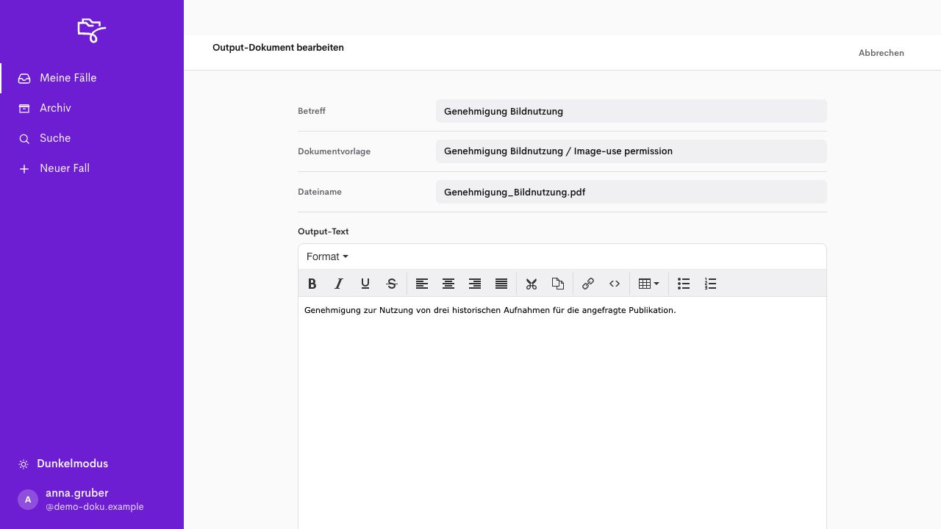Click the anna.gruber username

tap(77, 493)
